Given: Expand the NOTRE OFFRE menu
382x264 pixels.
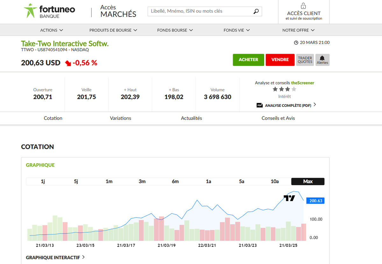Looking at the screenshot, I should pos(298,30).
